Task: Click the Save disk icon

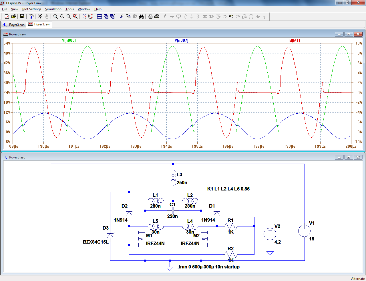Action: pos(22,17)
